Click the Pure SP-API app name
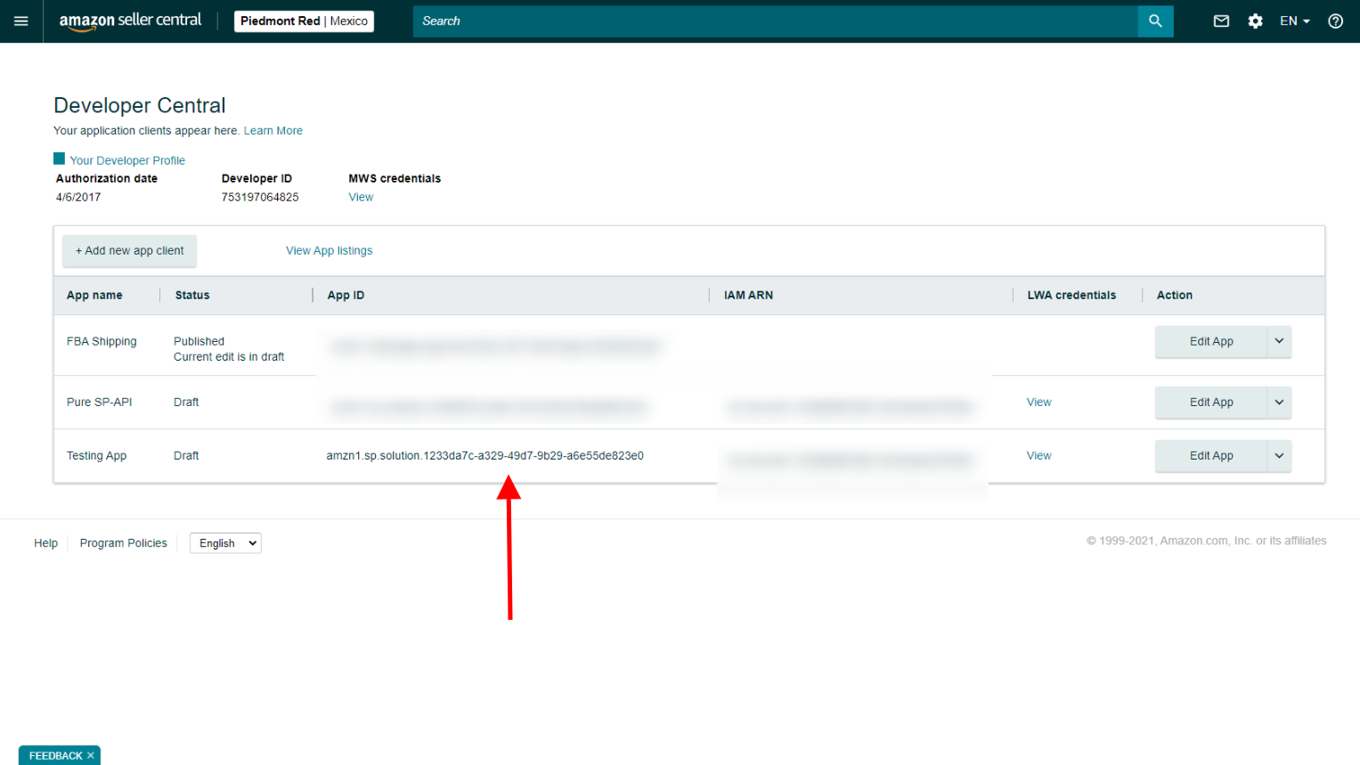 point(99,403)
